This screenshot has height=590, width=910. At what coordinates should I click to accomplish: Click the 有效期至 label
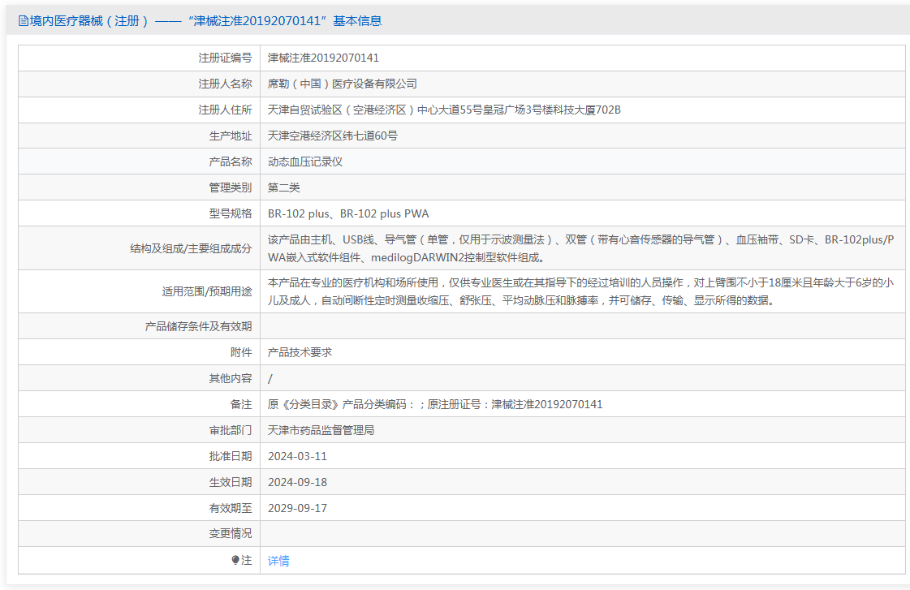pyautogui.click(x=231, y=508)
